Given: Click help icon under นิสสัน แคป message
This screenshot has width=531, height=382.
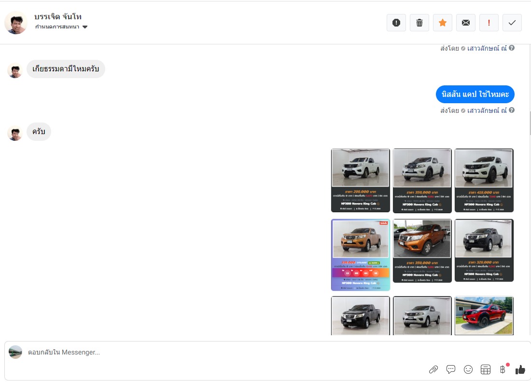Looking at the screenshot, I should point(512,110).
